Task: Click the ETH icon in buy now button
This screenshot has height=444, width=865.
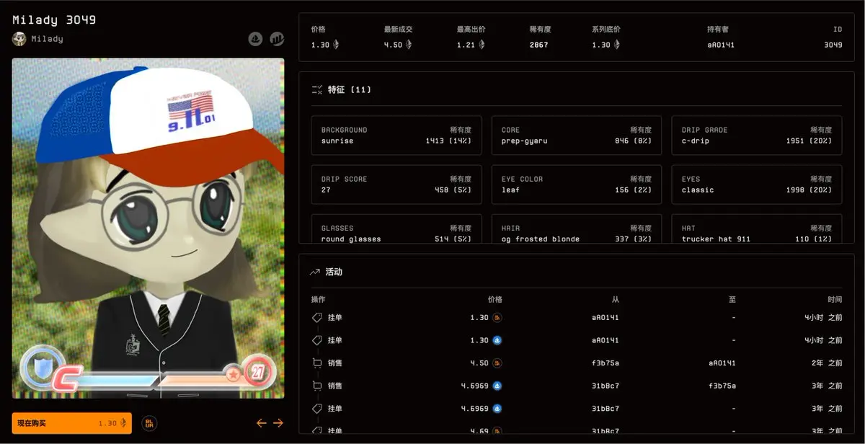Action: click(123, 424)
